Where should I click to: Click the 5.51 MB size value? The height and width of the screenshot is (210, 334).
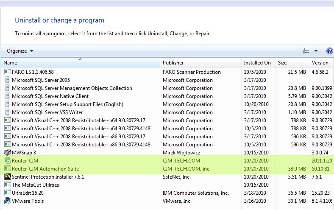pos(297,177)
